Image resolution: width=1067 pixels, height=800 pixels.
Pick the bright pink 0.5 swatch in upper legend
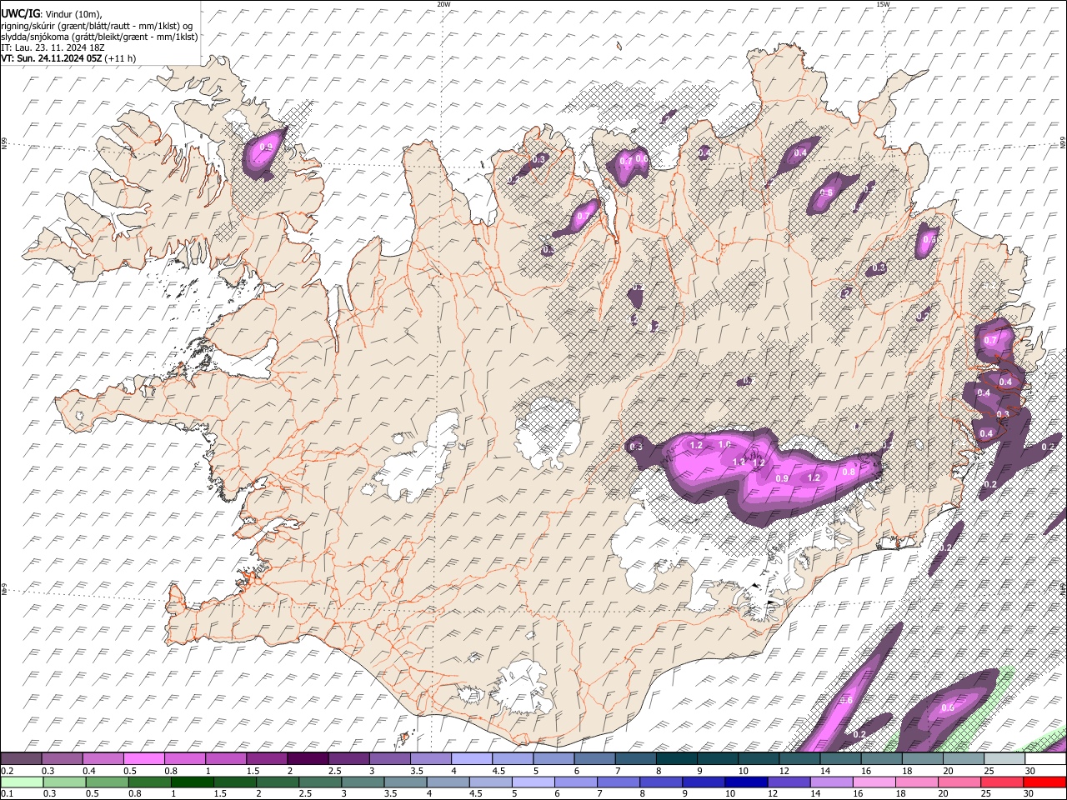143,759
